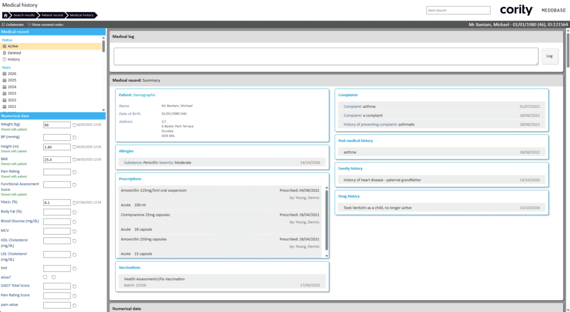Open history icon next to Weight value

click(74, 125)
